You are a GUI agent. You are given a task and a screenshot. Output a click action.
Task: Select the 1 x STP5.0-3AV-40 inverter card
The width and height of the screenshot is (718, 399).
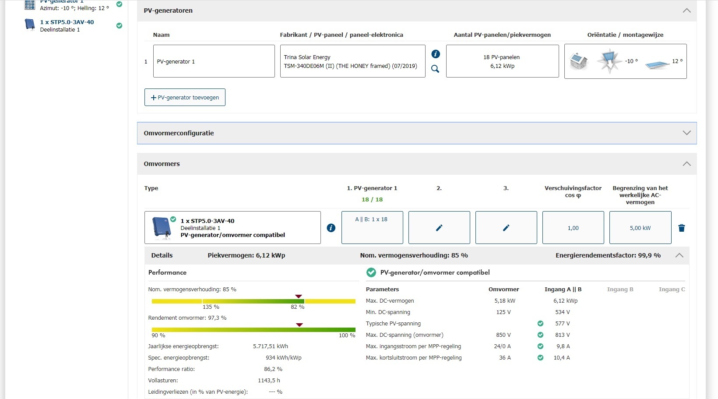232,228
